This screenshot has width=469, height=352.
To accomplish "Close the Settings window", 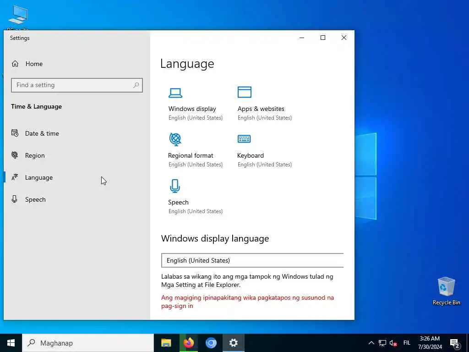I will 344,38.
